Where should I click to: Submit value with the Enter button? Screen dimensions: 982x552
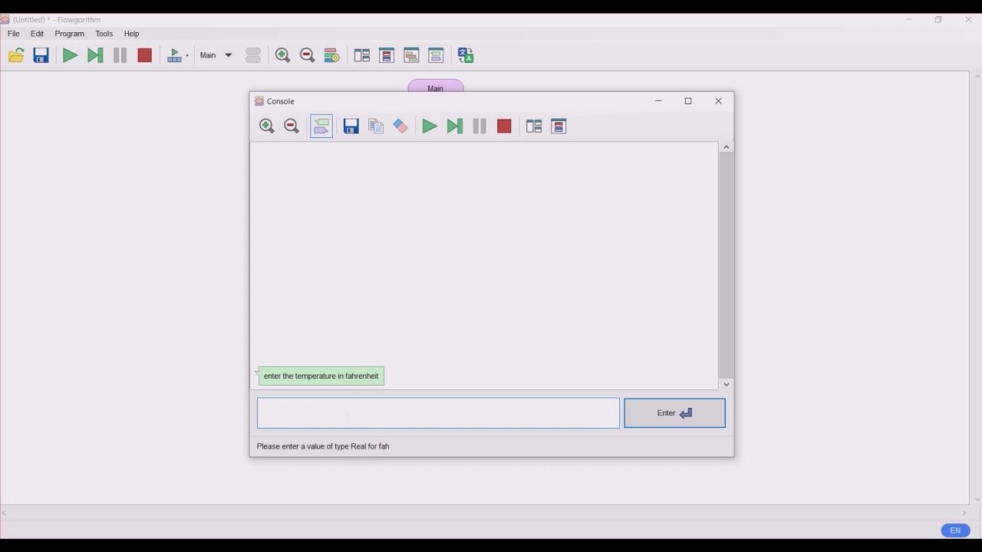(675, 413)
